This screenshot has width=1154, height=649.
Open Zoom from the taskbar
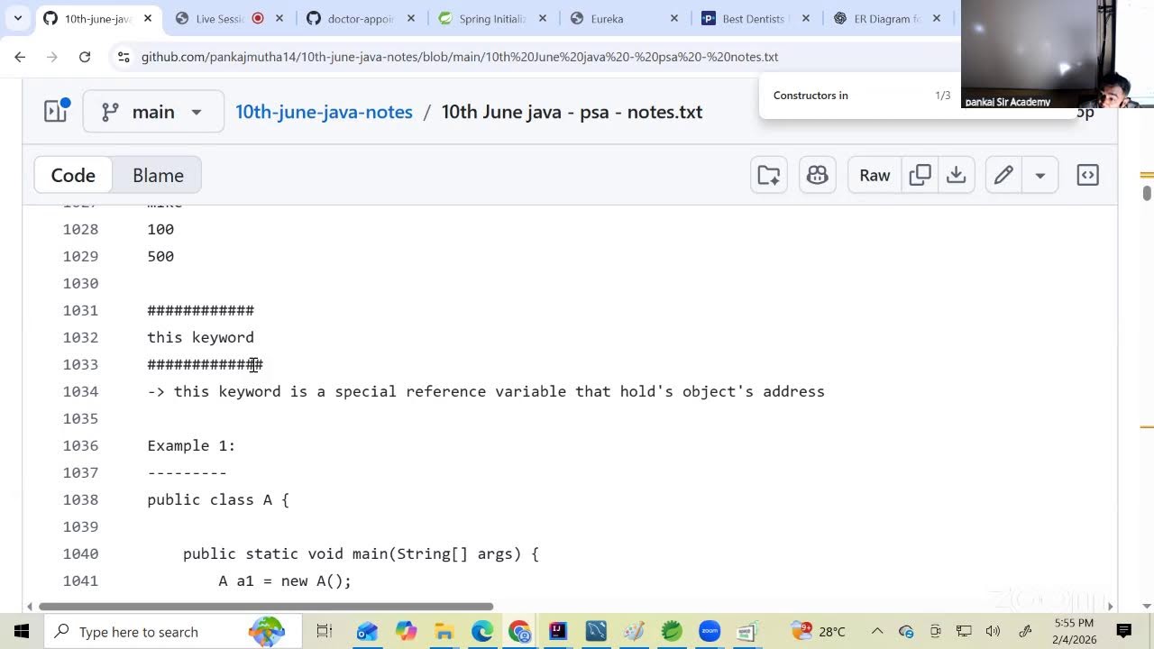tap(710, 631)
